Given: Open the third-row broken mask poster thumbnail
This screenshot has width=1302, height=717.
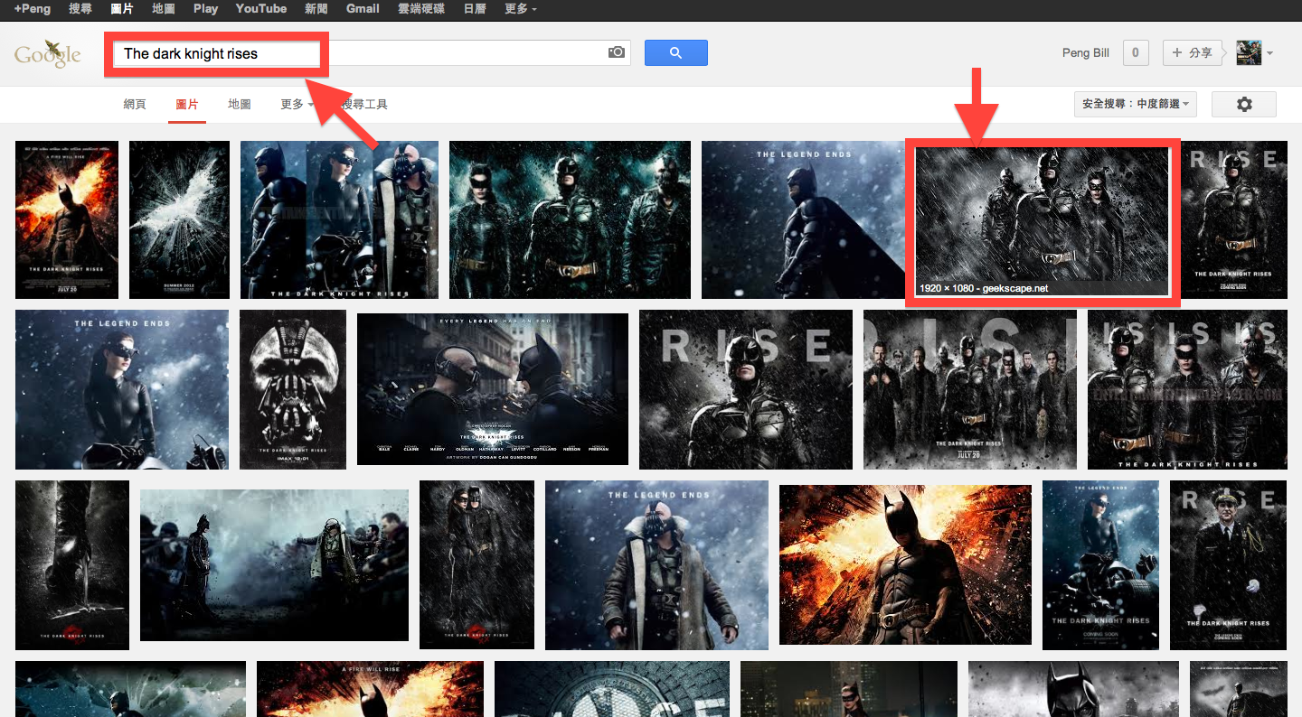Looking at the screenshot, I should (x=72, y=565).
